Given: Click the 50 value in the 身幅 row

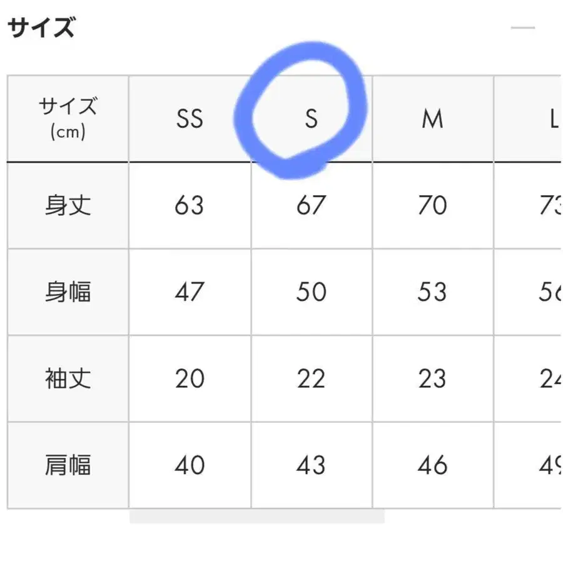Looking at the screenshot, I should coord(311,292).
